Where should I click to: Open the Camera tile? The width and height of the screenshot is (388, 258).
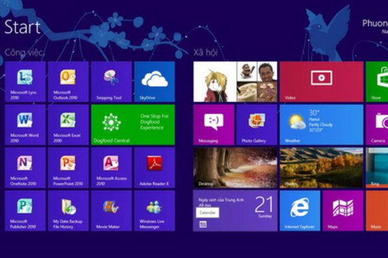(377, 124)
